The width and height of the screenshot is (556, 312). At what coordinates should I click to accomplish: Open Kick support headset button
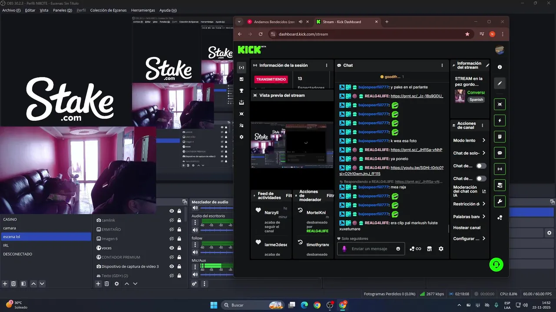(496, 264)
